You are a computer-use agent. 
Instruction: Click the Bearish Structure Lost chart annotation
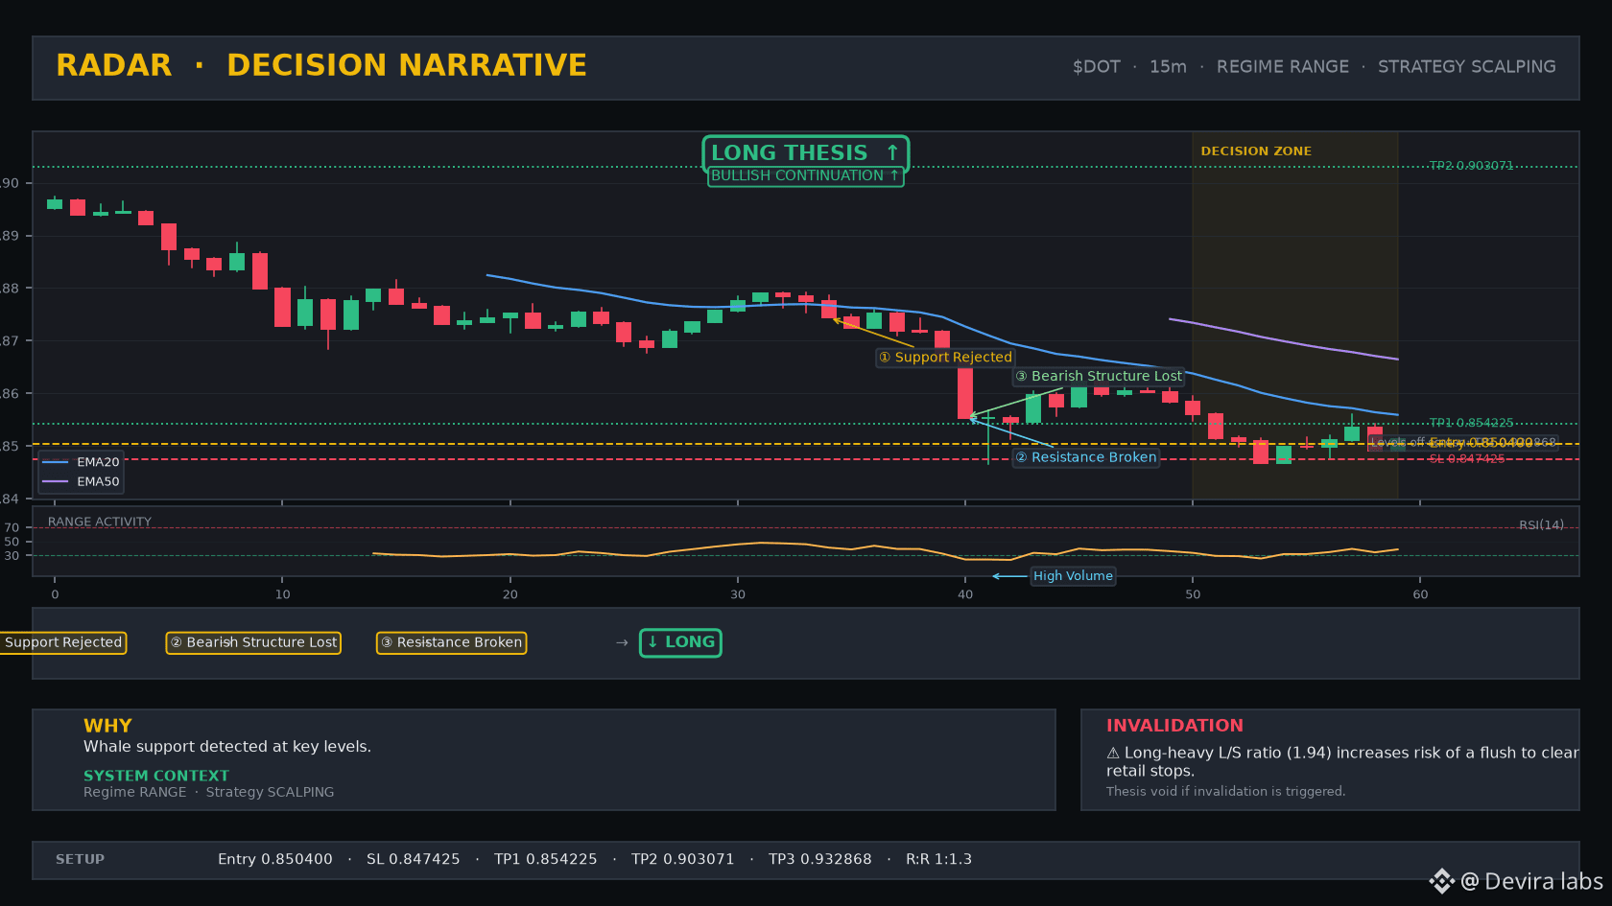click(1099, 376)
